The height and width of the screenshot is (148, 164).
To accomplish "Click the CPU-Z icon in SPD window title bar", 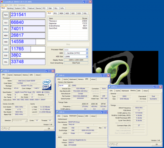I will coord(57,75).
